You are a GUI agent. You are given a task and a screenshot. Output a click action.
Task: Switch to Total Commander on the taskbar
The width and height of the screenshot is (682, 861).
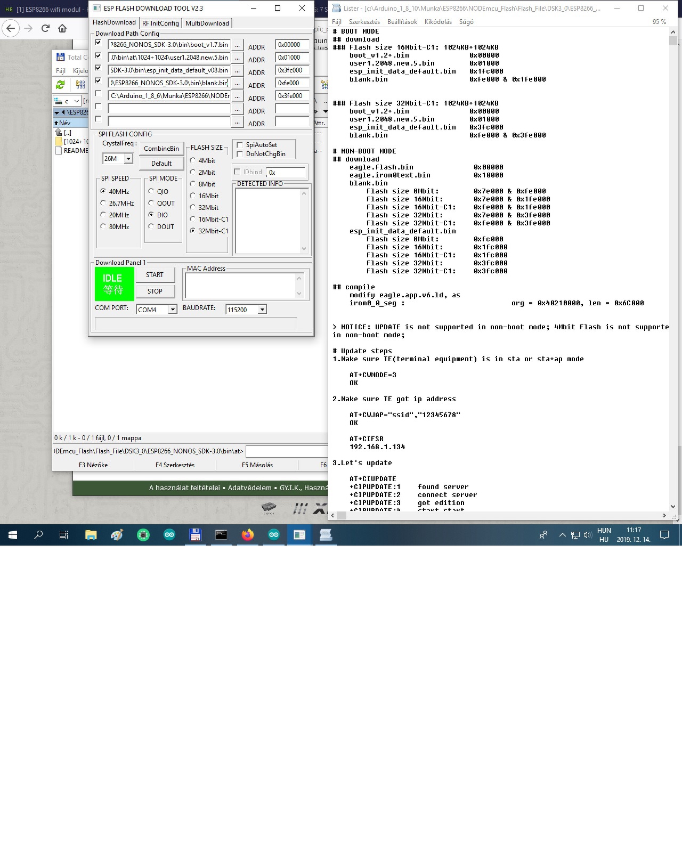click(196, 535)
